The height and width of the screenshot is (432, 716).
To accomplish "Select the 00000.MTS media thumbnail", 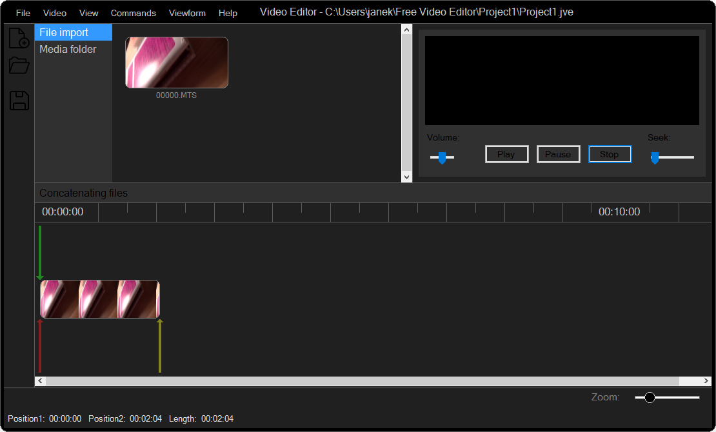I will coord(176,63).
